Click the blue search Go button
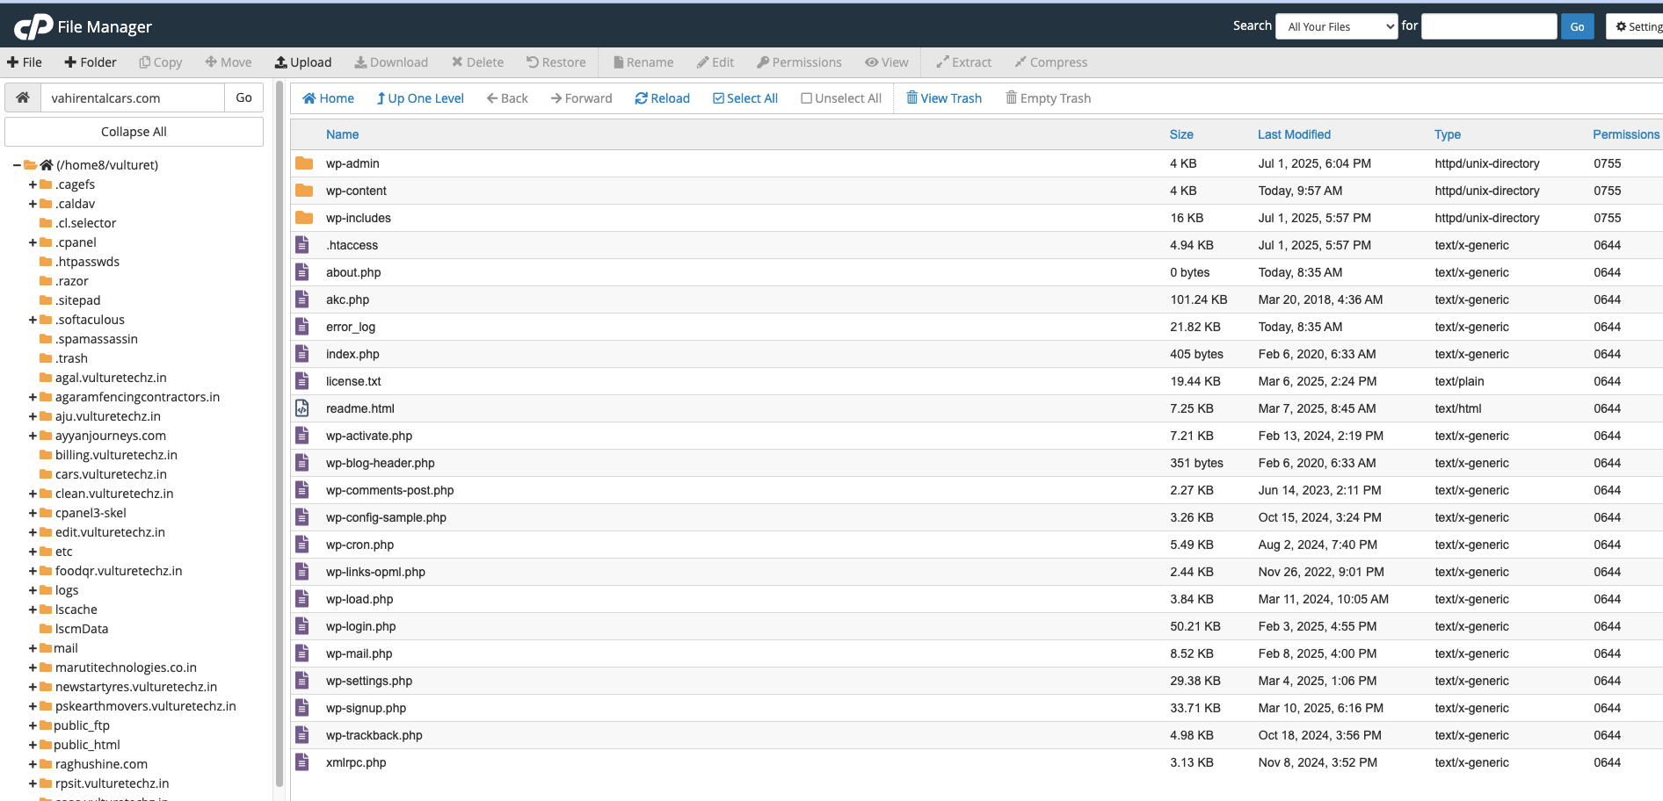This screenshot has height=801, width=1663. tap(1577, 26)
